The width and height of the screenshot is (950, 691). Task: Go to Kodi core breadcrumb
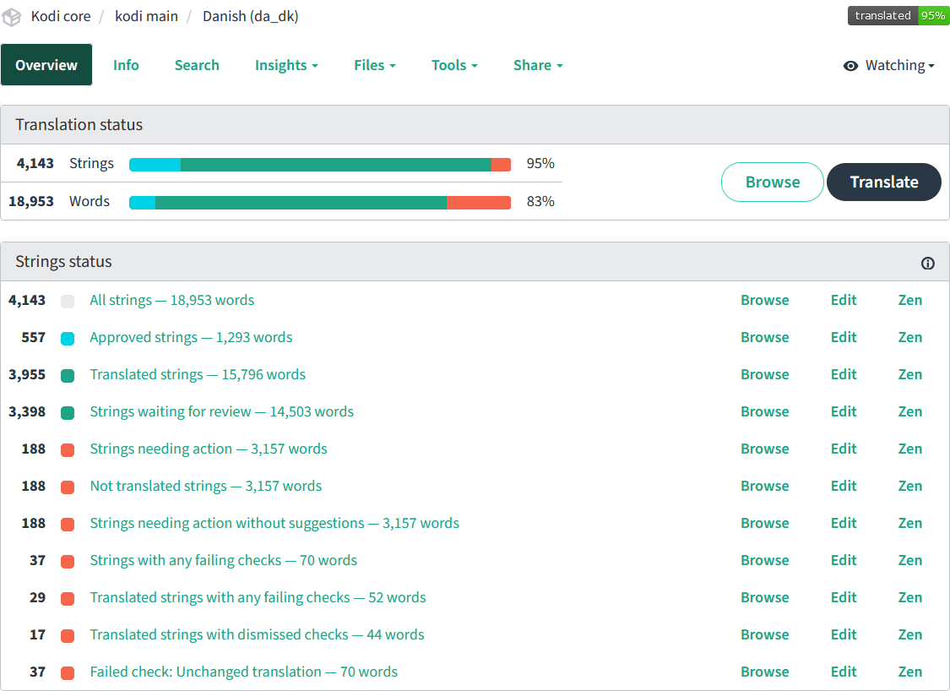pyautogui.click(x=61, y=16)
